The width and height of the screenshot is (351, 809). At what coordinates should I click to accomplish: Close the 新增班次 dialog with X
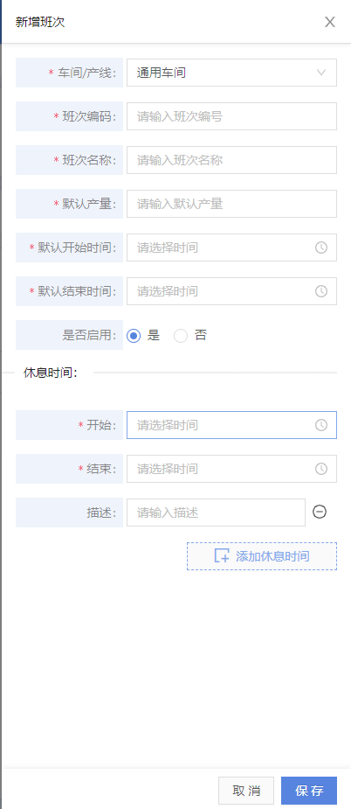tap(330, 22)
